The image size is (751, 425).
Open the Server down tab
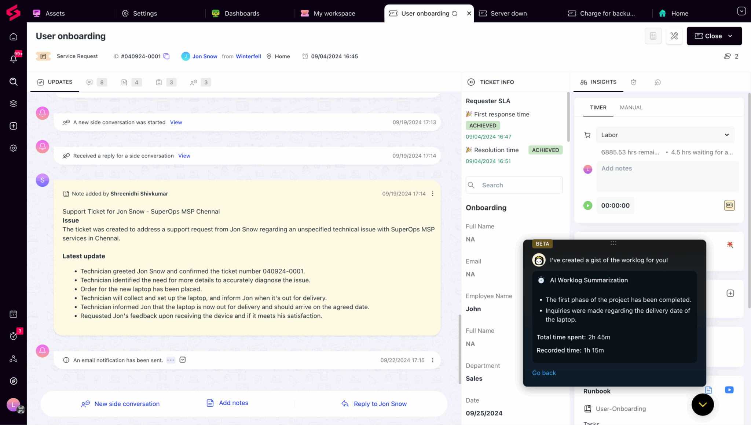(x=508, y=14)
